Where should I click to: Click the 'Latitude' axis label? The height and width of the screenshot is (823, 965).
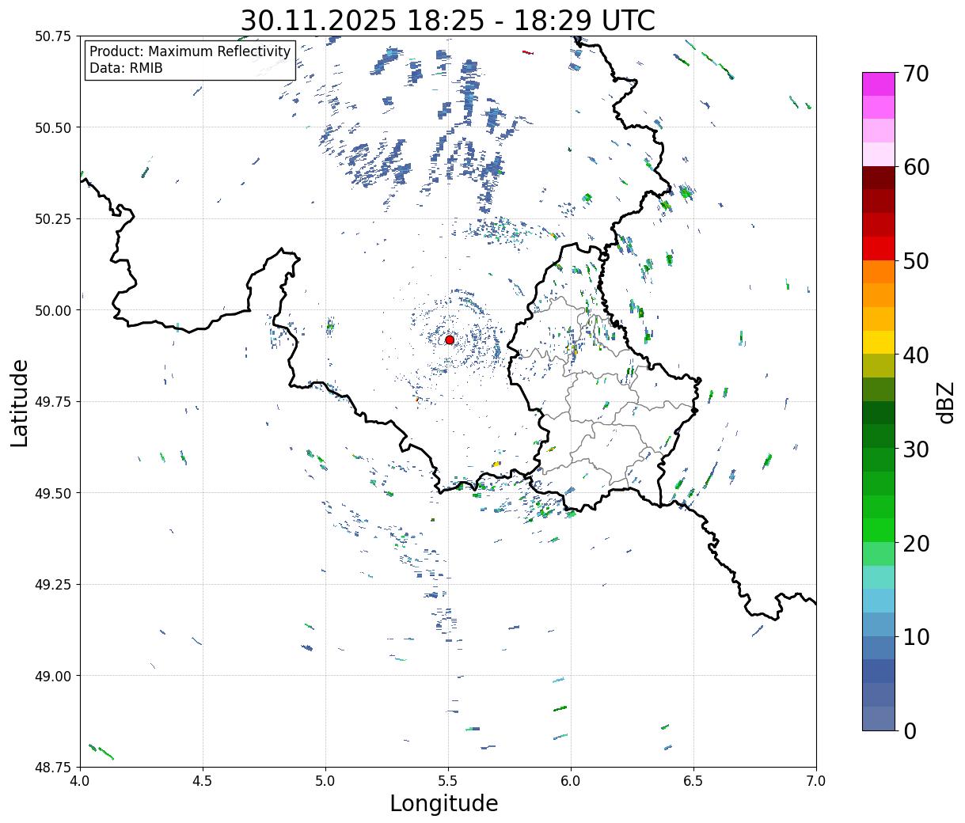[20, 403]
